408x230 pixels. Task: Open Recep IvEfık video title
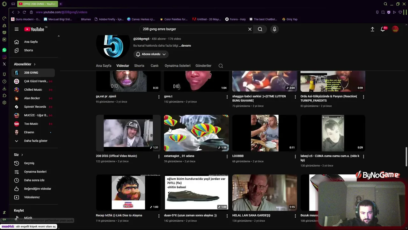click(119, 216)
